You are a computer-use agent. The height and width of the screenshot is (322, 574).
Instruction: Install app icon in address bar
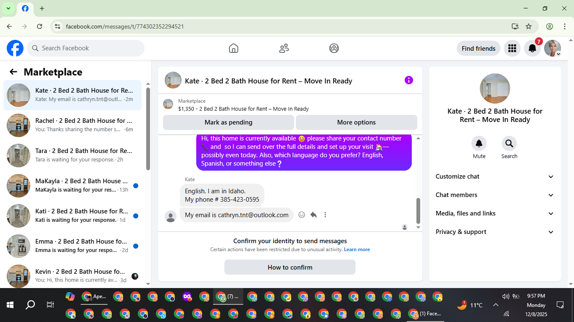tap(515, 26)
